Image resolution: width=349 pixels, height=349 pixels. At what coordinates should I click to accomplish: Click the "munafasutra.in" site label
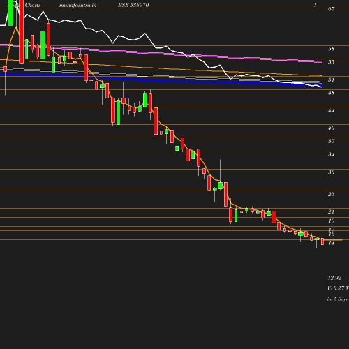tap(77, 5)
